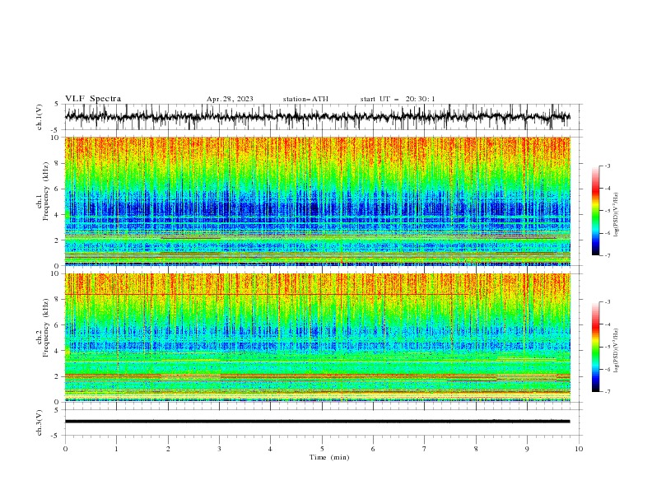
Task: Click the ch.3 black waveform trace
Action: click(x=318, y=422)
